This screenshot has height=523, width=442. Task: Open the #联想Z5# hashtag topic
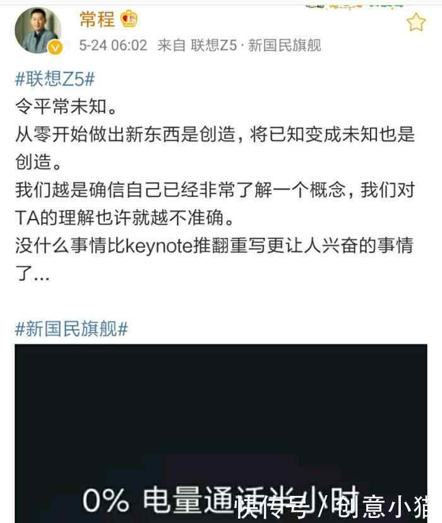pyautogui.click(x=55, y=79)
